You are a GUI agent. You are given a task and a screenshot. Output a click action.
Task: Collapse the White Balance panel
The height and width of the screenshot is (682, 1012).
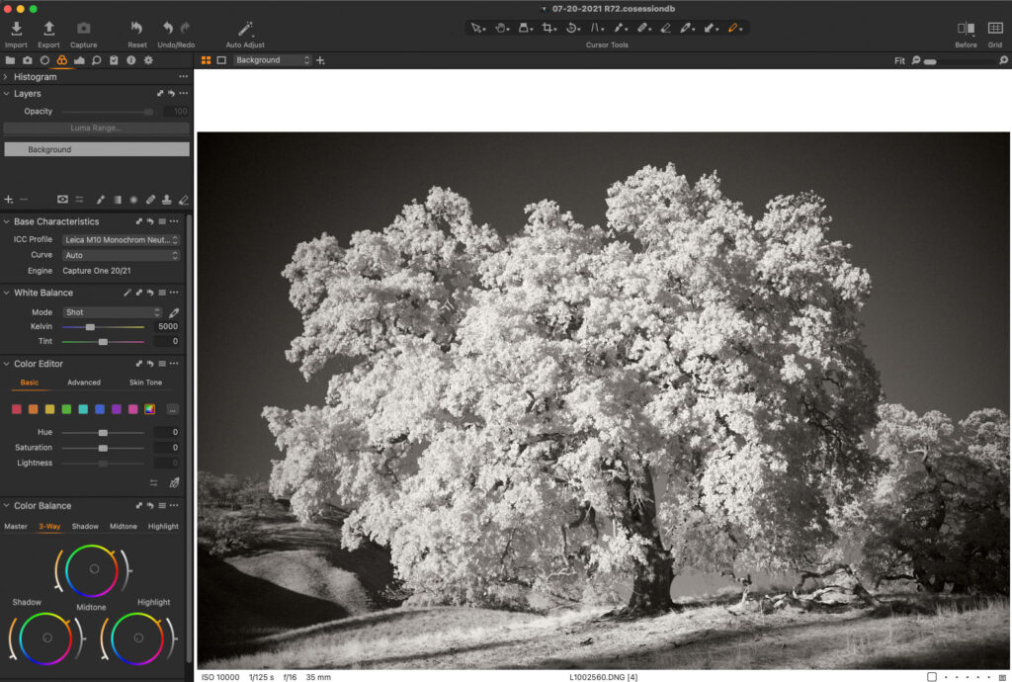pos(6,293)
